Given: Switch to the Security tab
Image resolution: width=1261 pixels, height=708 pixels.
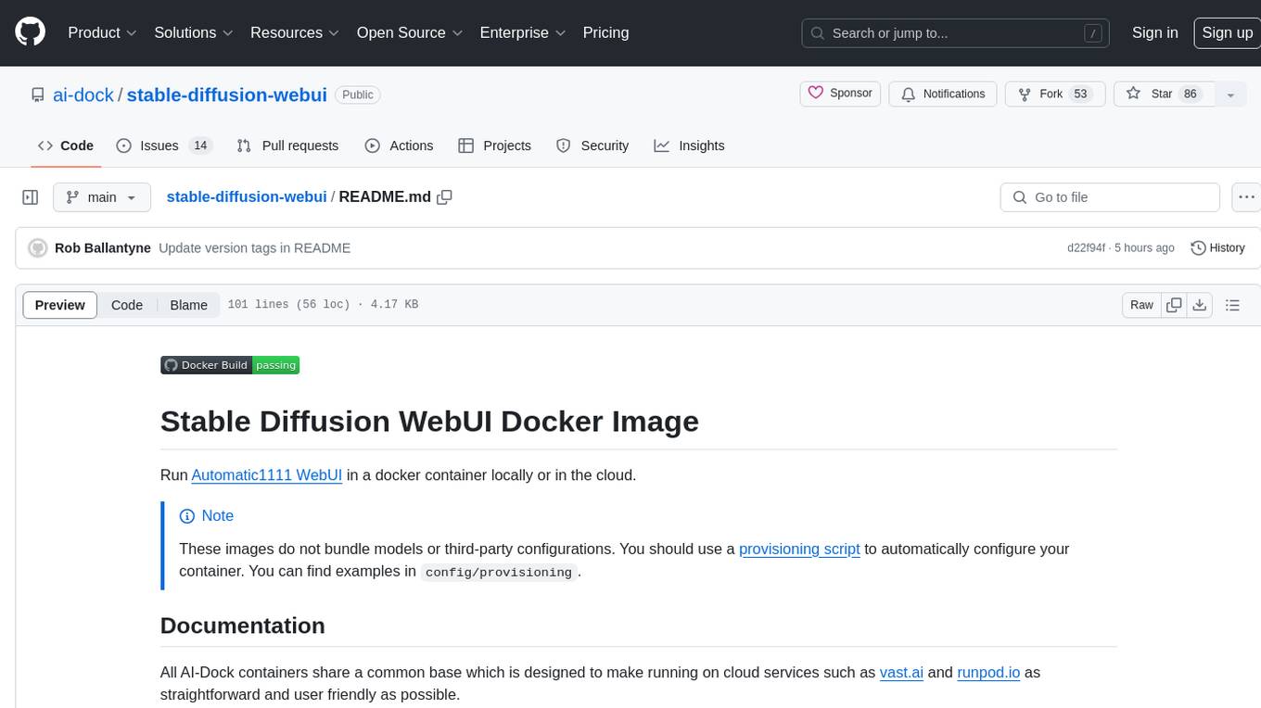Looking at the screenshot, I should 592,145.
